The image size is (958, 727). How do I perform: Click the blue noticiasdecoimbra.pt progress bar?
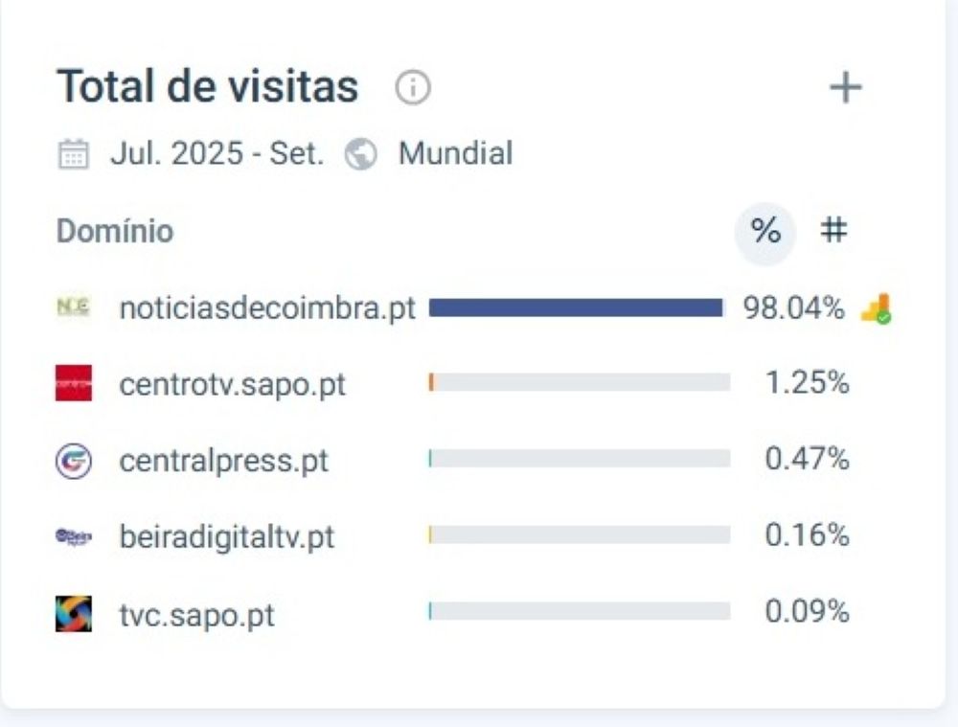click(576, 307)
